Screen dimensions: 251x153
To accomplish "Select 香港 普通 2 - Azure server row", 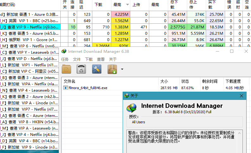I will pyautogui.click(x=29, y=96).
